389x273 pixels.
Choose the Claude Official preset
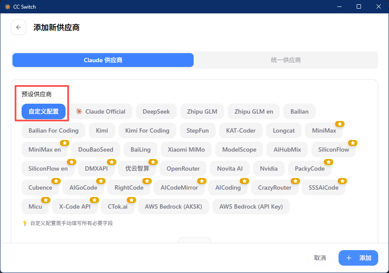tap(100, 111)
